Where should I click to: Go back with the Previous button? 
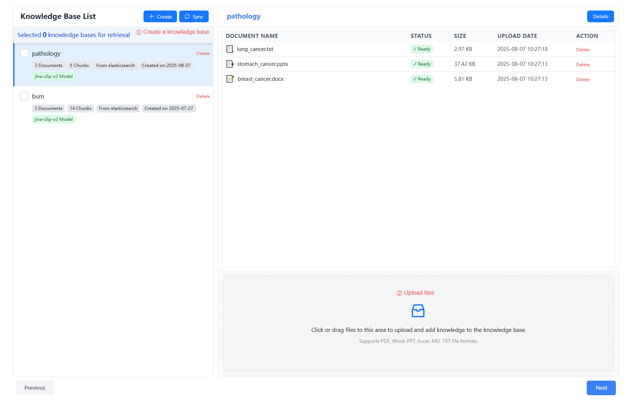click(x=35, y=388)
